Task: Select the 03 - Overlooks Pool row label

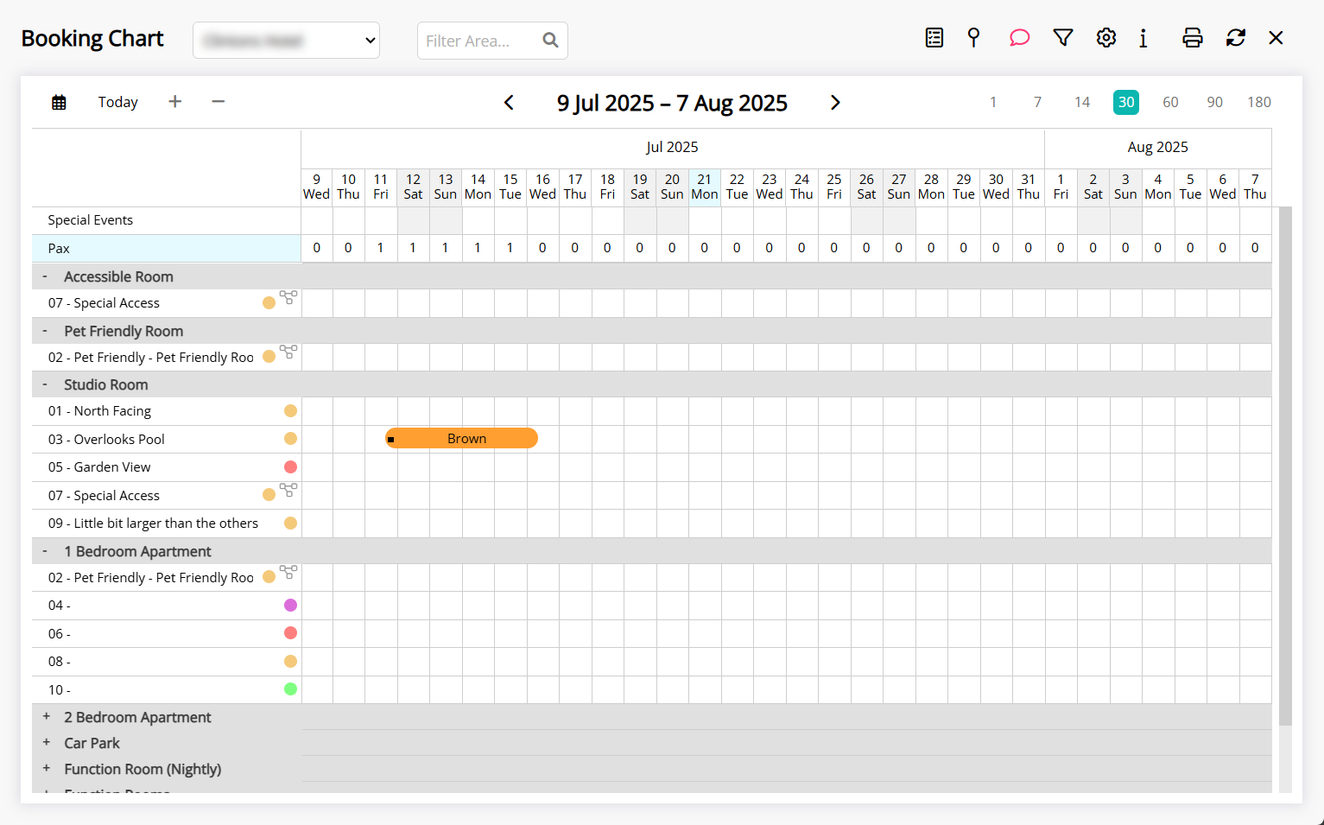Action: 106,440
